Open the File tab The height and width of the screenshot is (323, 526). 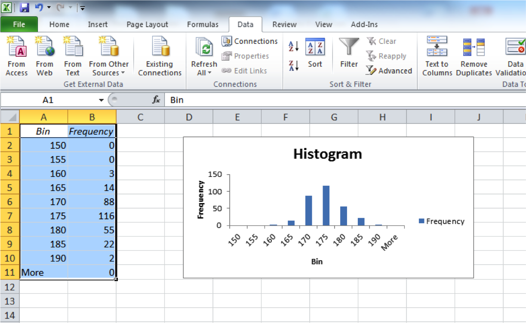[x=19, y=25]
